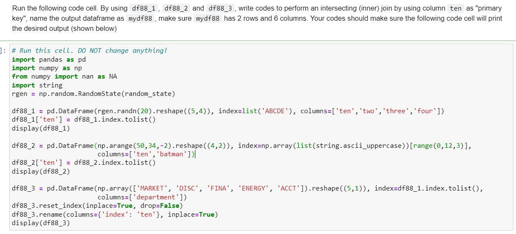
Task: Click the "df88_1['ten'] = df88_1.index.tolist()" line
Action: tap(84, 120)
